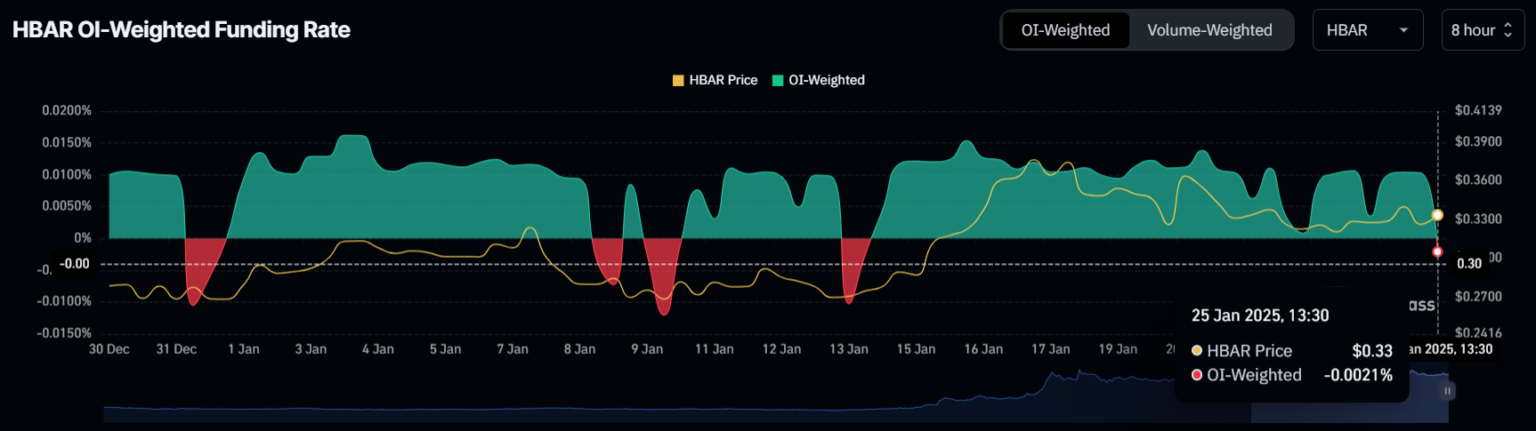This screenshot has height=431, width=1536.
Task: Click the 0.0150% y-axis label
Action: (x=67, y=142)
